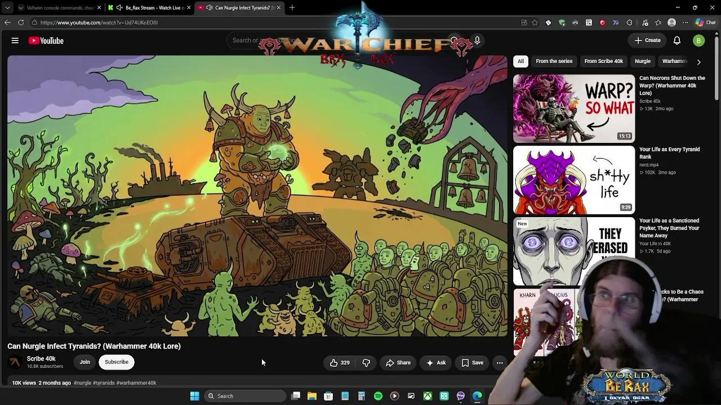
Task: Open a new browser tab
Action: [292, 8]
